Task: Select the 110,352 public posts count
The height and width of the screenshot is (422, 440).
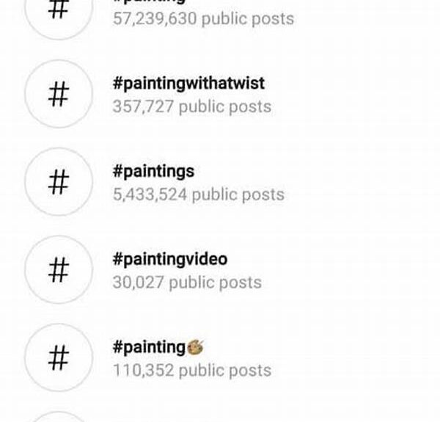Action: pyautogui.click(x=192, y=371)
